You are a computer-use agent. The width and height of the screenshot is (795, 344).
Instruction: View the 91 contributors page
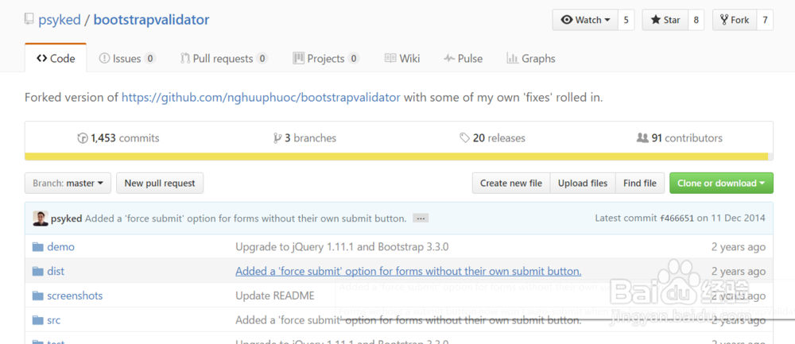tap(680, 137)
